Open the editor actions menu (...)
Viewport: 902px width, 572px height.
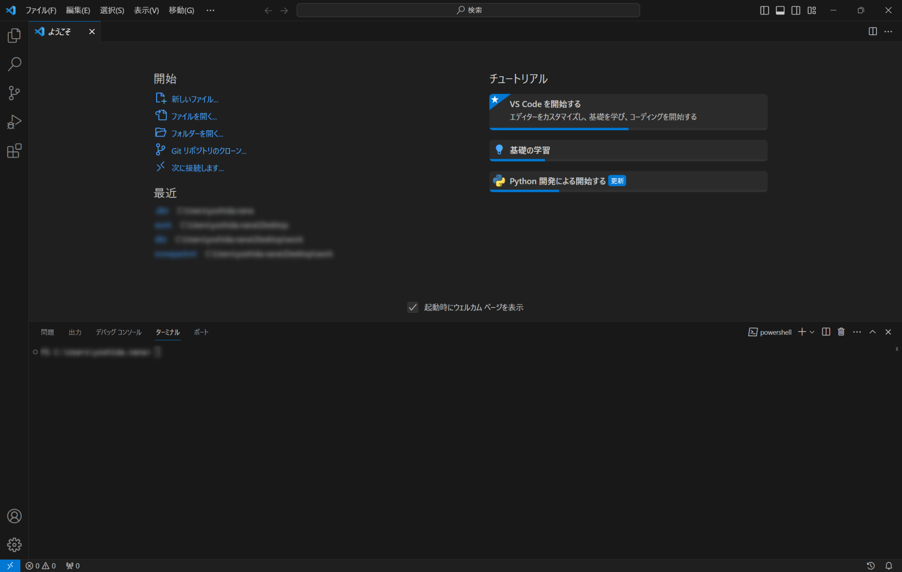coord(889,31)
